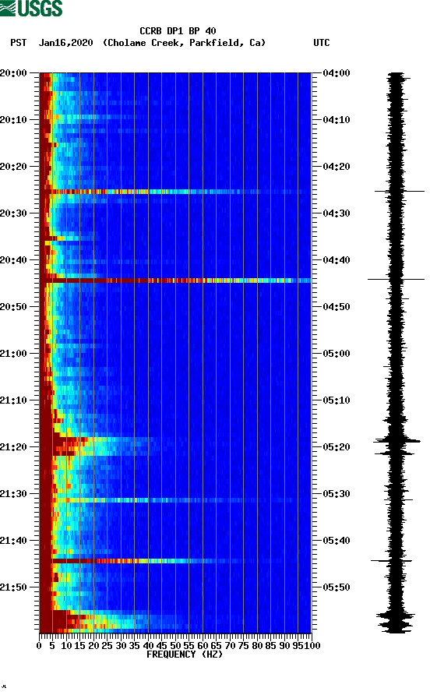Click the date 'Jan16,2020'

pyautogui.click(x=66, y=43)
